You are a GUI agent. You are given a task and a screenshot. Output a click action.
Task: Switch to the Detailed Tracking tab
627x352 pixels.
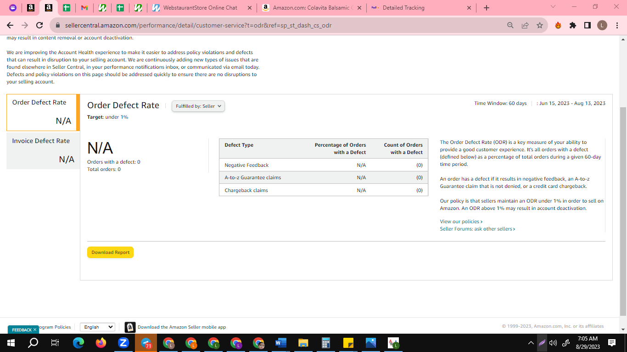(x=421, y=8)
